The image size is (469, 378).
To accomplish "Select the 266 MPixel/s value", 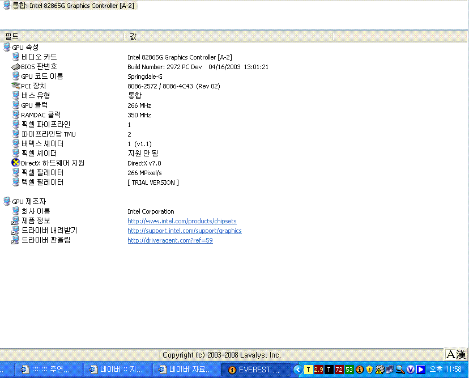I will [x=144, y=173].
